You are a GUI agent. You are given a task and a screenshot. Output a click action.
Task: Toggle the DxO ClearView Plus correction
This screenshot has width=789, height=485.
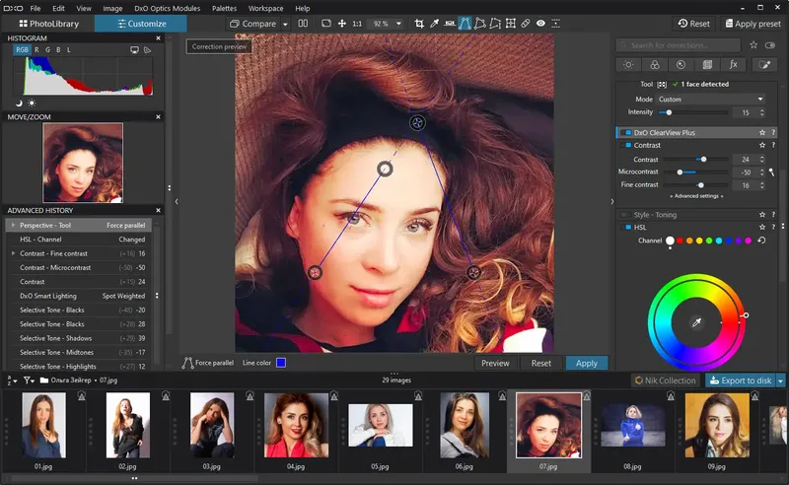(x=626, y=132)
